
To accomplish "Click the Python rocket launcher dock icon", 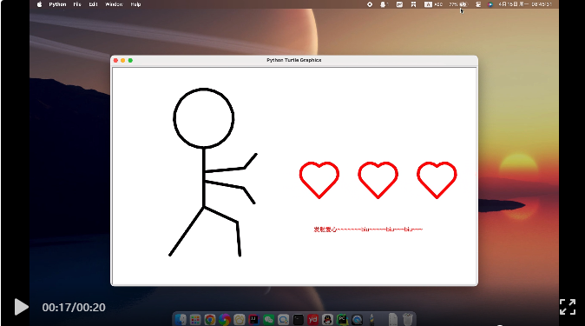I will pos(371,320).
